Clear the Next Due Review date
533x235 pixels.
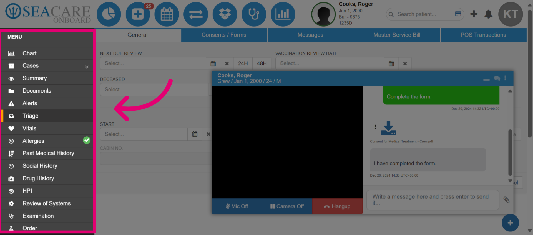pos(227,63)
